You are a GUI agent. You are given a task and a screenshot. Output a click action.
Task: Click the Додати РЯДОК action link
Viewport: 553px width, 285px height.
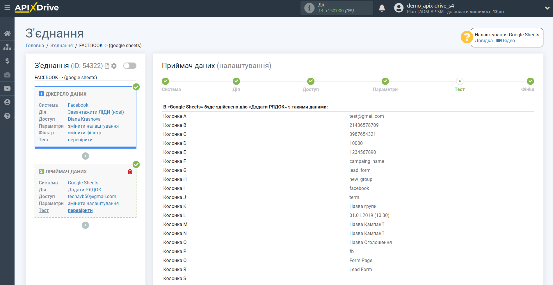coord(84,190)
